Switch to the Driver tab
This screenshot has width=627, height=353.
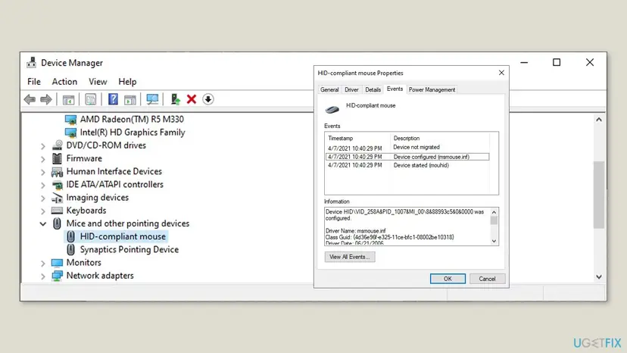point(351,89)
